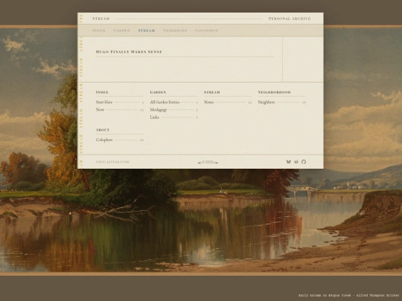
Task: Open the 'Hugo Finally Makes Sense' post
Action: pyautogui.click(x=129, y=52)
